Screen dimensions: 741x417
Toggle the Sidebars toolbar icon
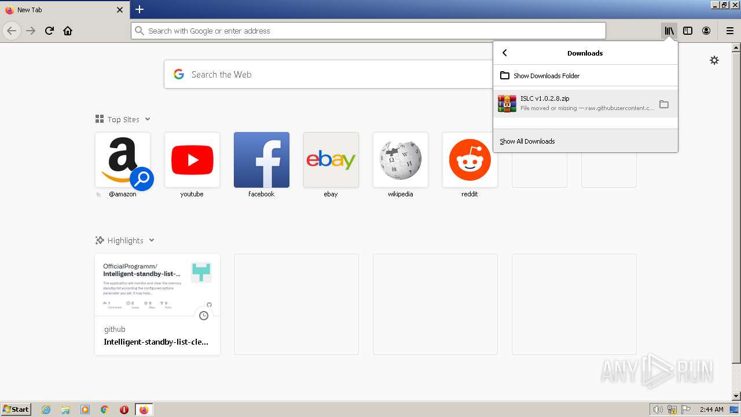click(x=688, y=31)
